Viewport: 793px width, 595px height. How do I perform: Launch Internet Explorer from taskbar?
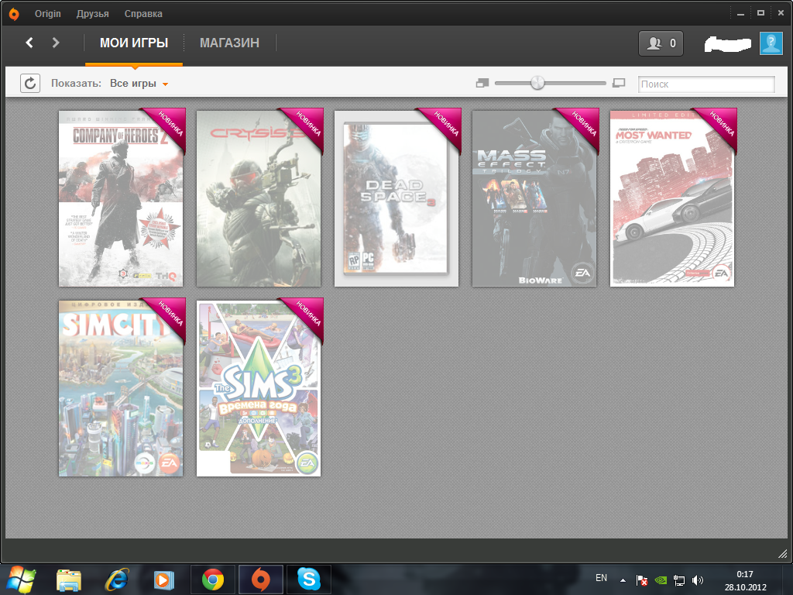(116, 580)
